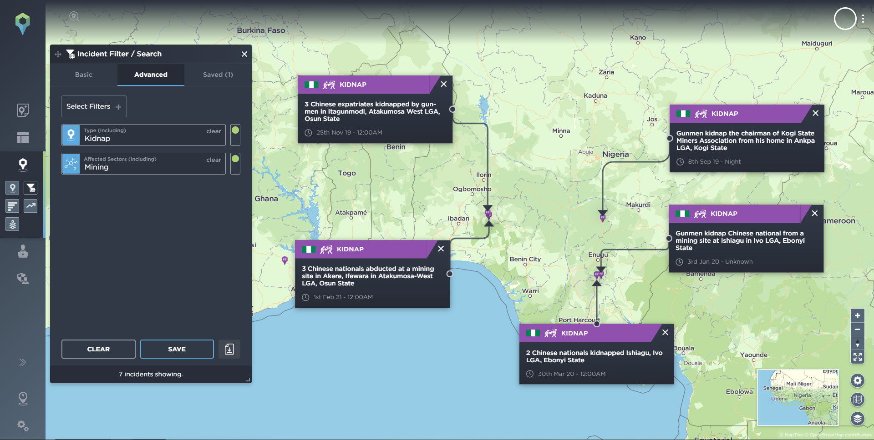This screenshot has width=874, height=440.
Task: Close the Incident Filter / Search panel
Action: point(244,54)
